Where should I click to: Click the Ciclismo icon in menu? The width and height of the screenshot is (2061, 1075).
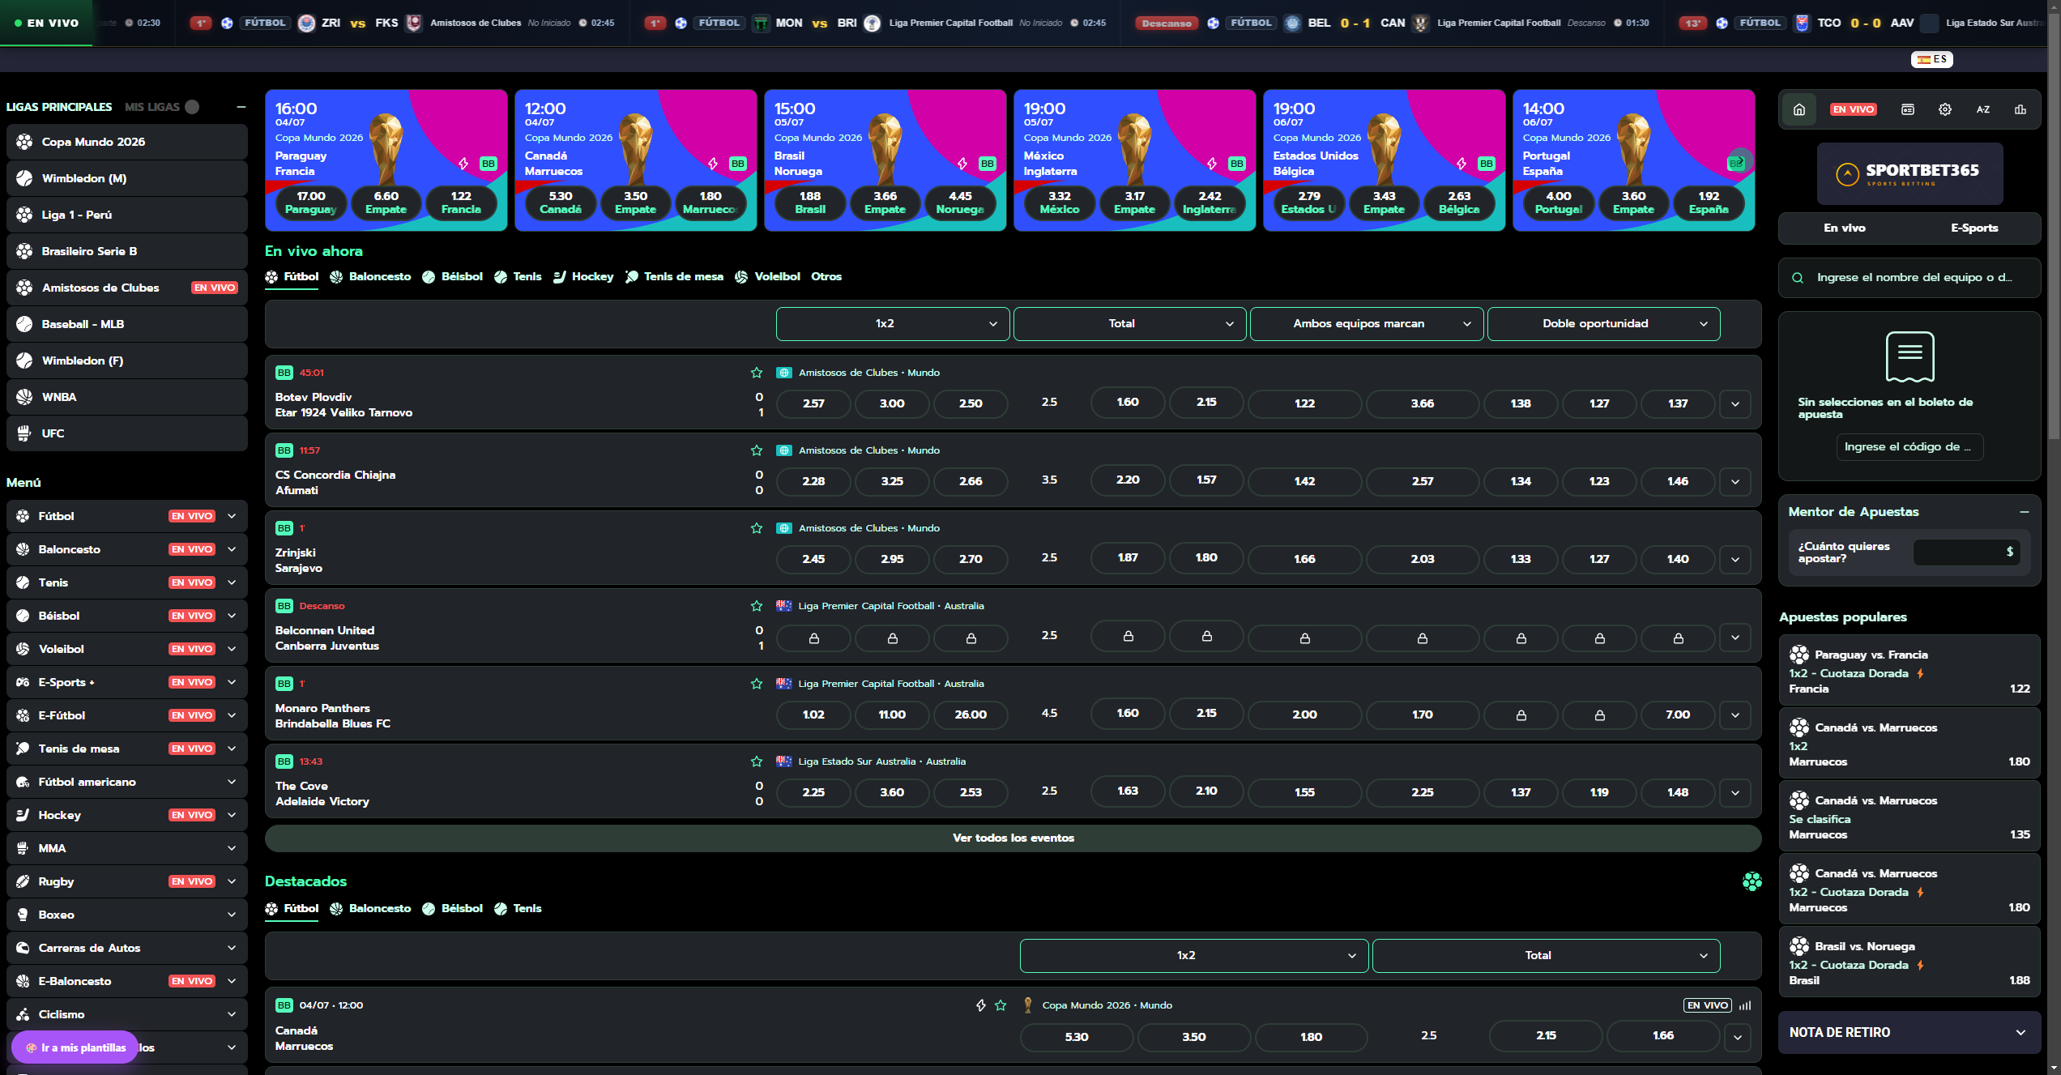pyautogui.click(x=23, y=1014)
